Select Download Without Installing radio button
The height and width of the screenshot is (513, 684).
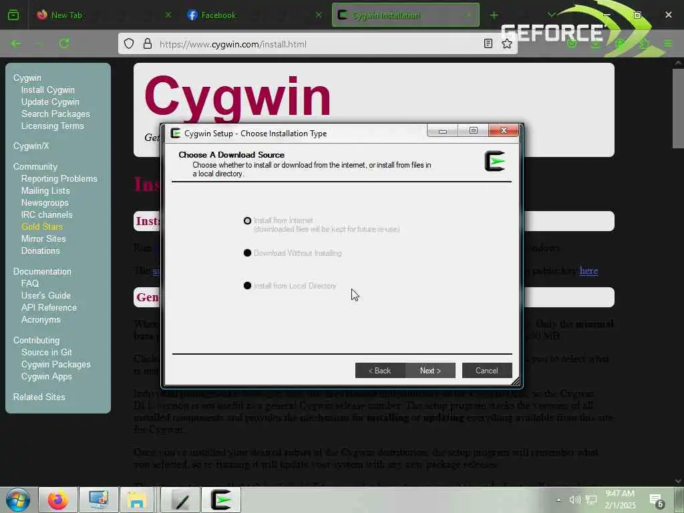(x=247, y=253)
